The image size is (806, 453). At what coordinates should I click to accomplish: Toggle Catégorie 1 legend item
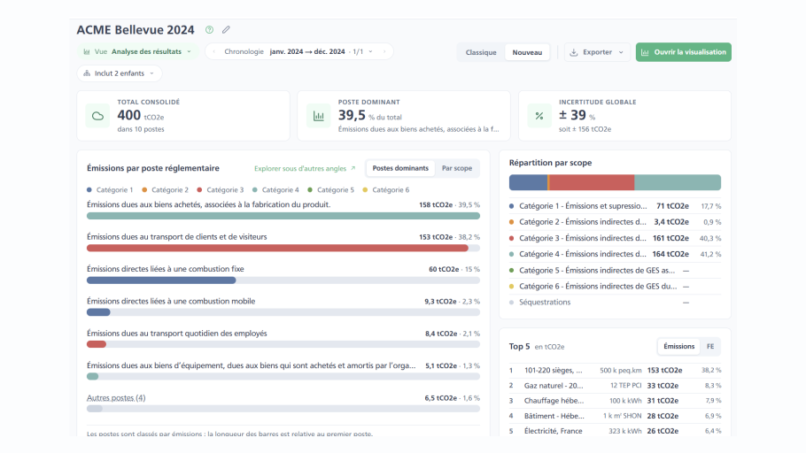point(110,190)
